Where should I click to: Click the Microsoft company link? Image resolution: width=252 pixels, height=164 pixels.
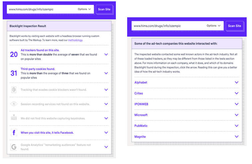[x=141, y=115]
